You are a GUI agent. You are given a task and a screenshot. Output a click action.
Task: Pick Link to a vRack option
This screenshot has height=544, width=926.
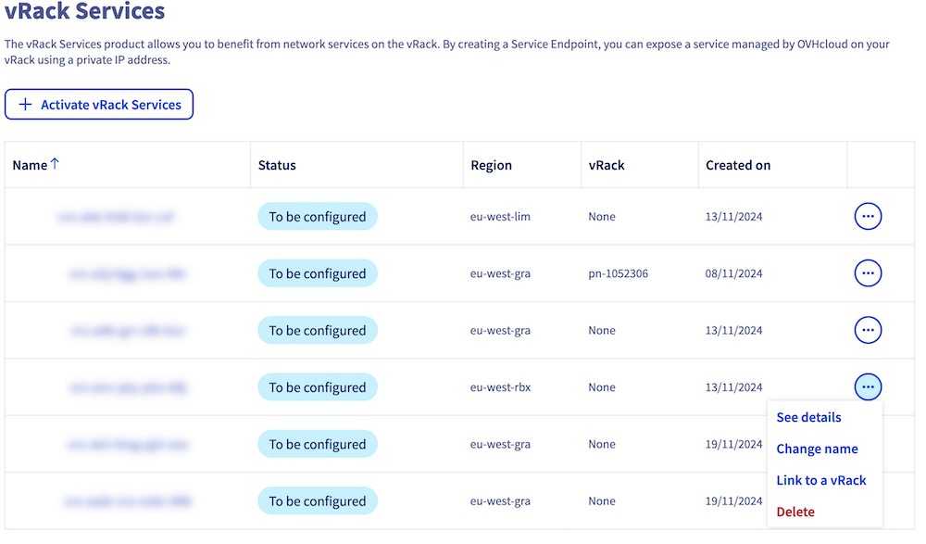820,480
